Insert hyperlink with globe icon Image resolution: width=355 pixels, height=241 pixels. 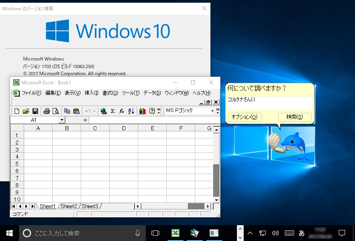click(x=104, y=111)
